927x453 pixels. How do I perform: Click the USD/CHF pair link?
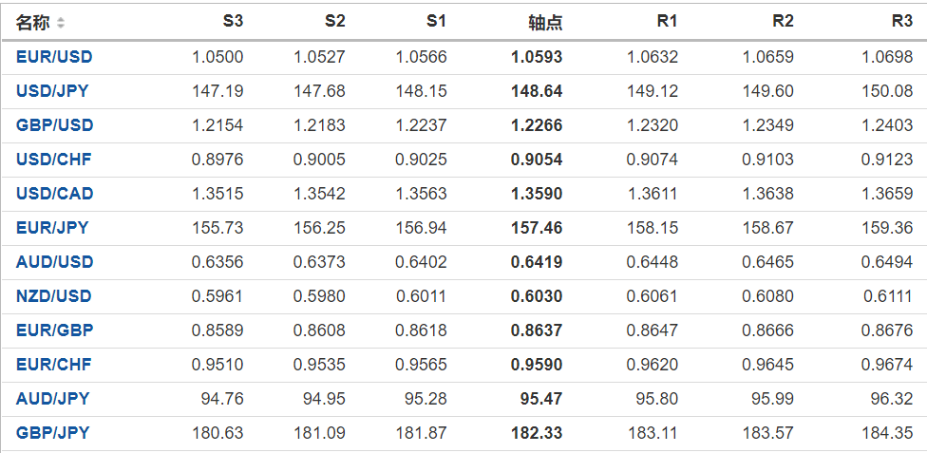pyautogui.click(x=54, y=160)
